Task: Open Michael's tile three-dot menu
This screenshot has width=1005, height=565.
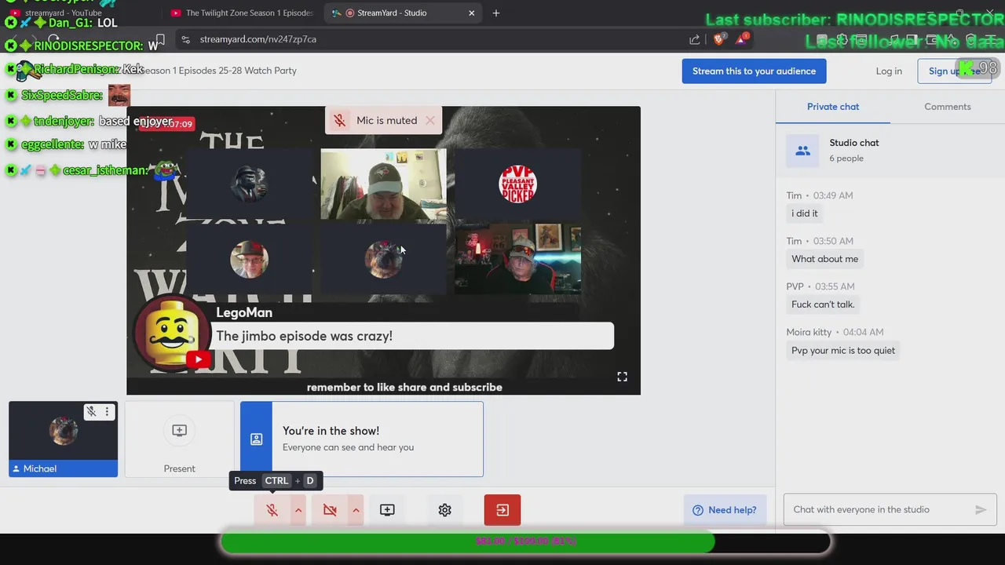Action: pyautogui.click(x=107, y=411)
